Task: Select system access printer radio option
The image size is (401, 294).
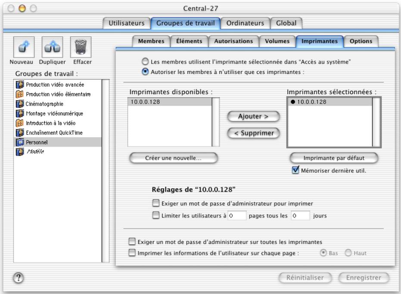Action: [145, 61]
